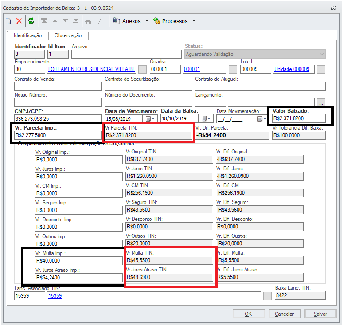Click the OK button
This screenshot has height=326, width=343.
tap(249, 314)
